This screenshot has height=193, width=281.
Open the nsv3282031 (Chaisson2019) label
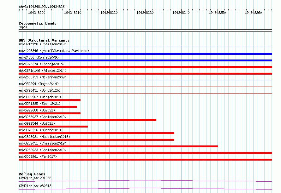point(43,143)
